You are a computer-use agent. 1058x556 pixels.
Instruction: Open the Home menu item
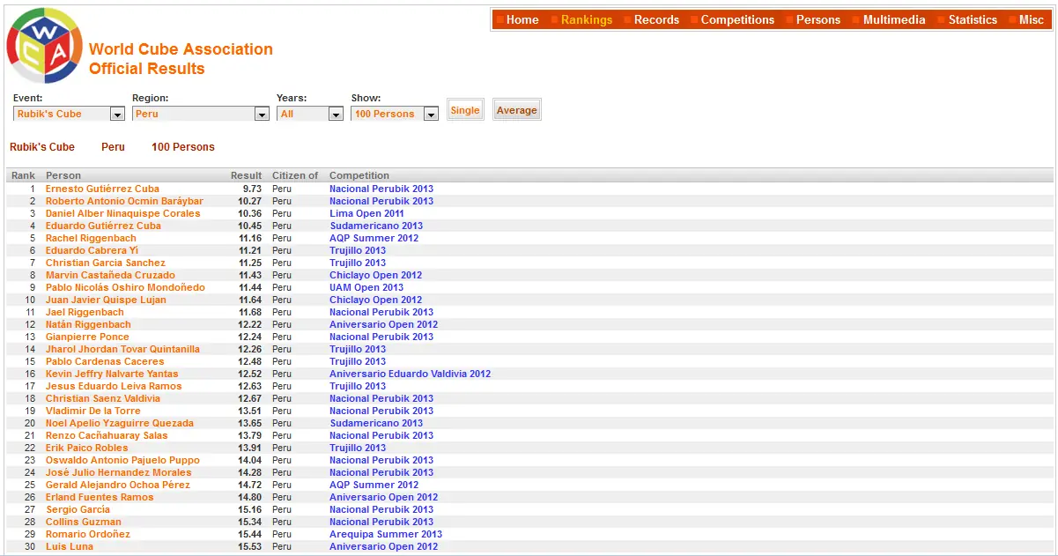tap(522, 19)
